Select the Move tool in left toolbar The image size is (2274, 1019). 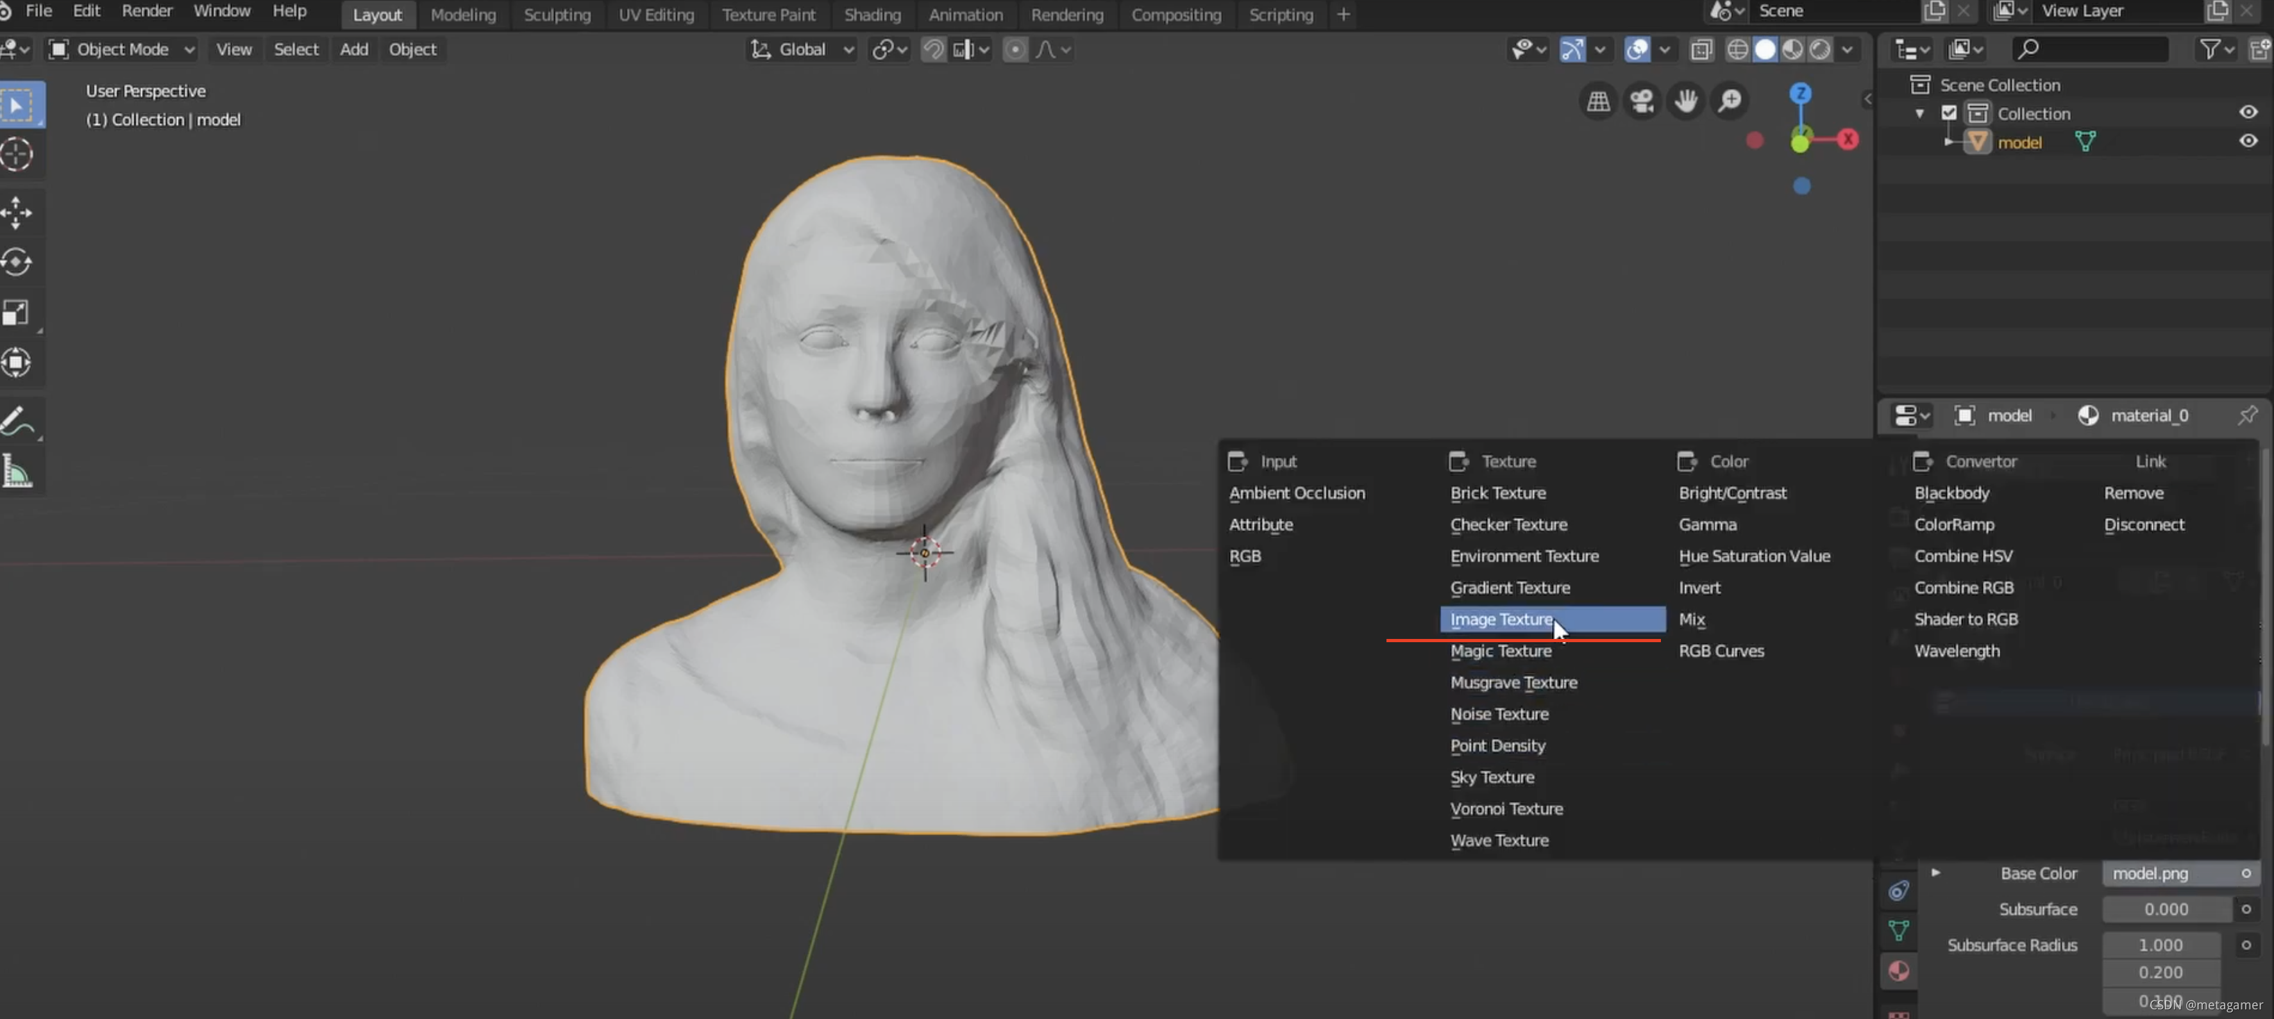point(17,213)
